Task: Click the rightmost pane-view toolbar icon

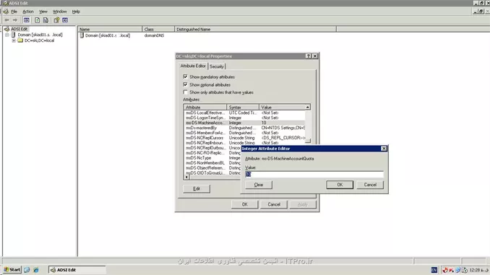Action: (x=65, y=20)
